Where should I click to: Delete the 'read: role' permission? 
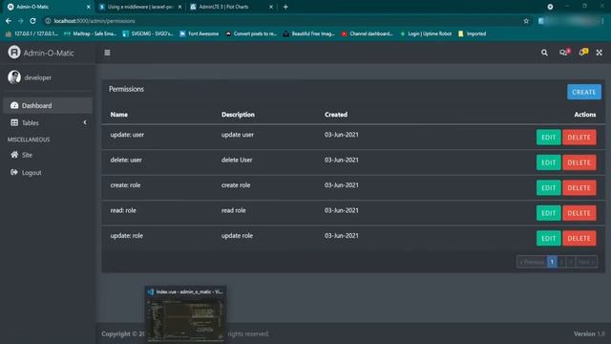click(579, 213)
